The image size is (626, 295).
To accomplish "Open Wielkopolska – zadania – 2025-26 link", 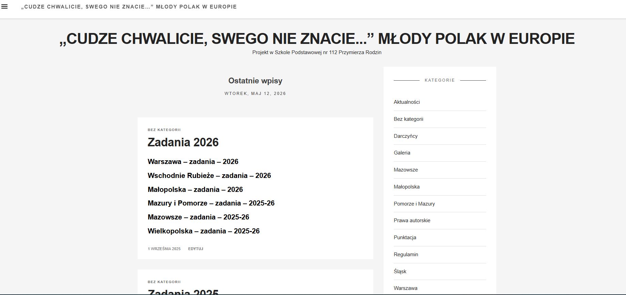I will 203,231.
